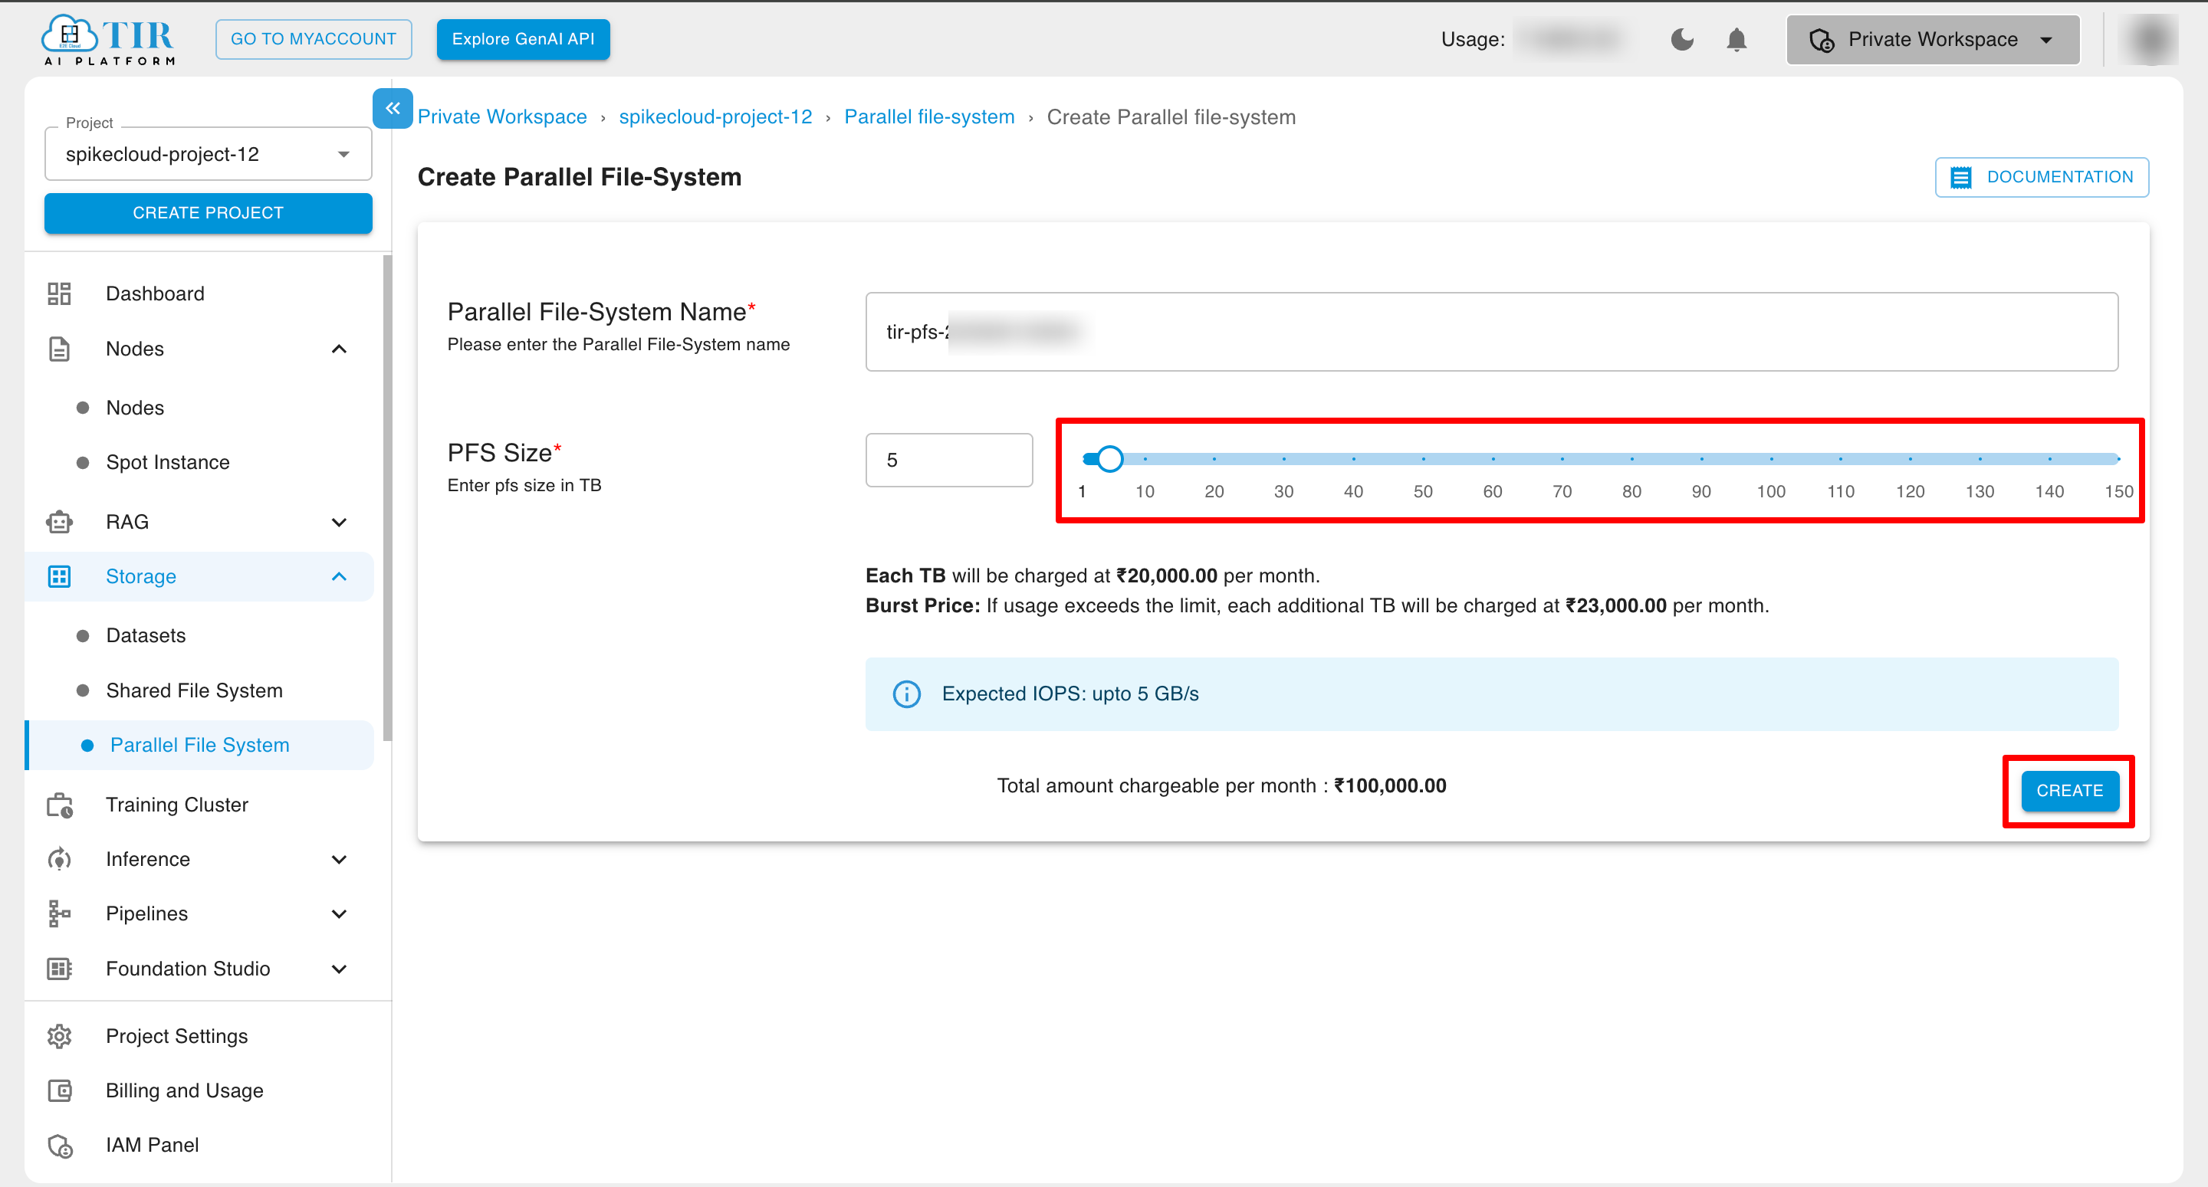Select the Storage grid icon in sidebar
Viewport: 2208px width, 1187px height.
(58, 576)
